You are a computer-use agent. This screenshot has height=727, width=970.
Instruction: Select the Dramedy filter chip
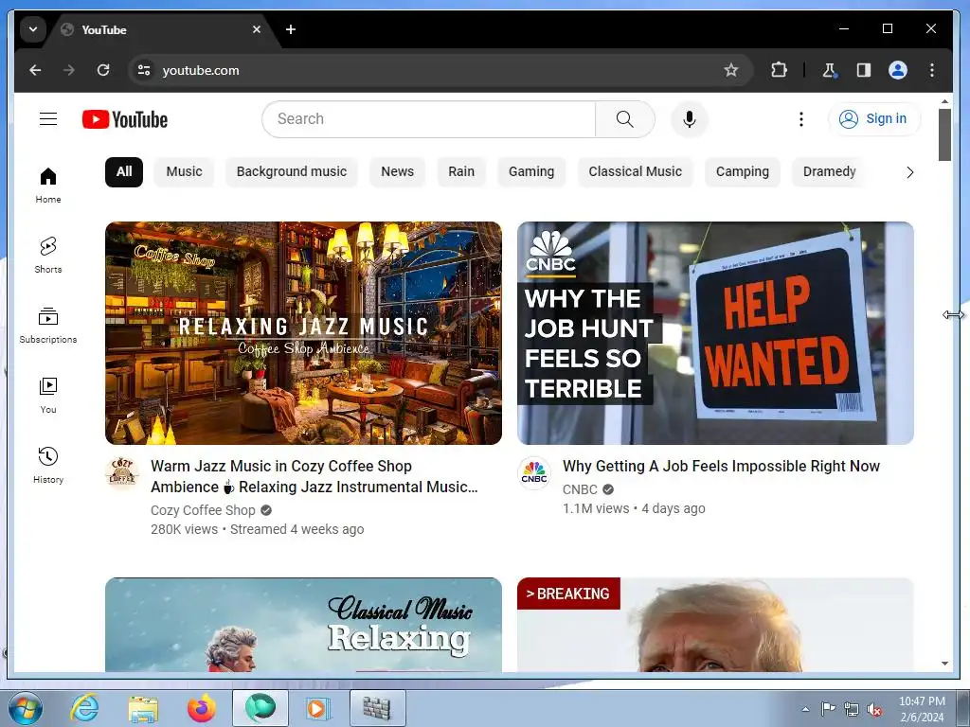point(829,172)
